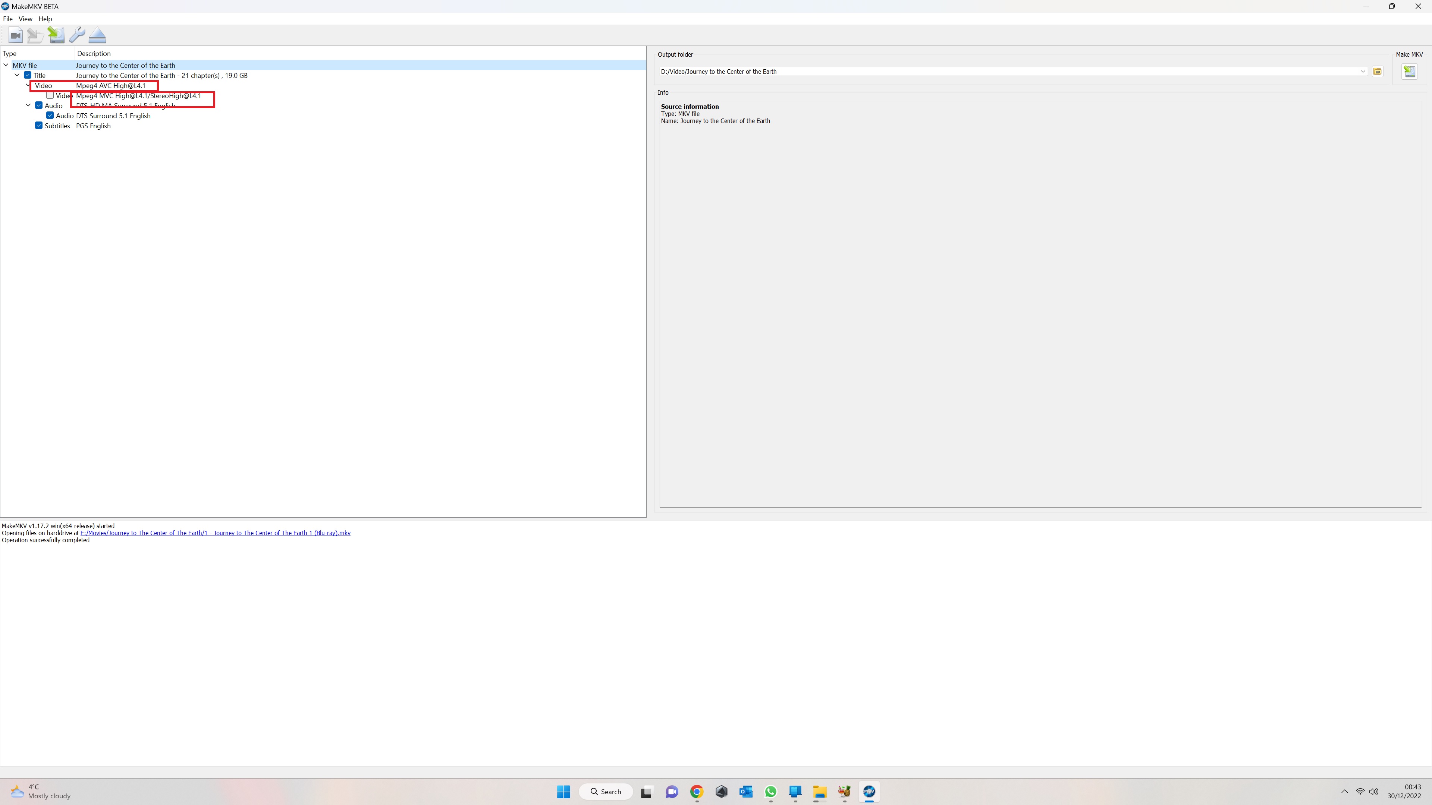Open Preferences via the wrench icon

coord(77,35)
